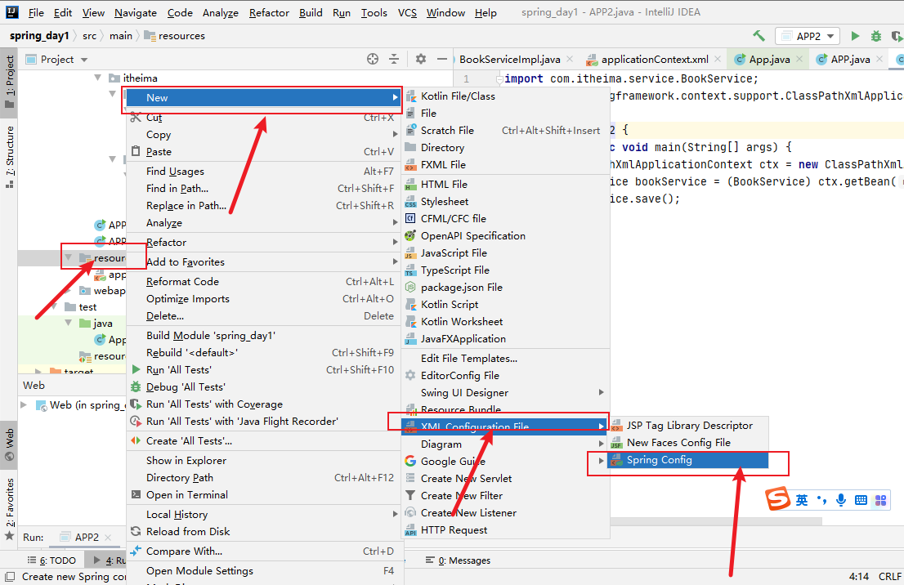
Task: Run APP2 with the green play icon
Action: (x=855, y=36)
